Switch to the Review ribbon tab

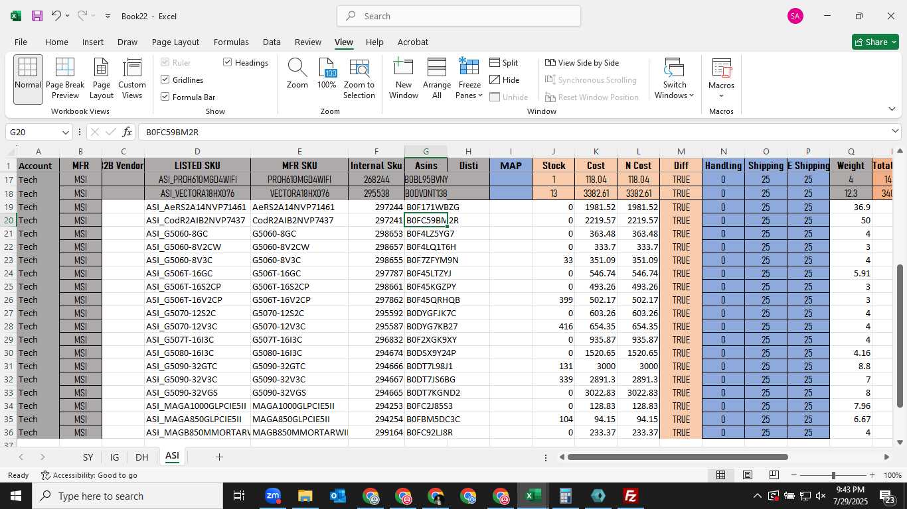click(x=308, y=42)
